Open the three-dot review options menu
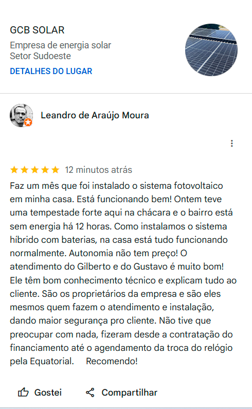This screenshot has width=252, height=409. (231, 144)
